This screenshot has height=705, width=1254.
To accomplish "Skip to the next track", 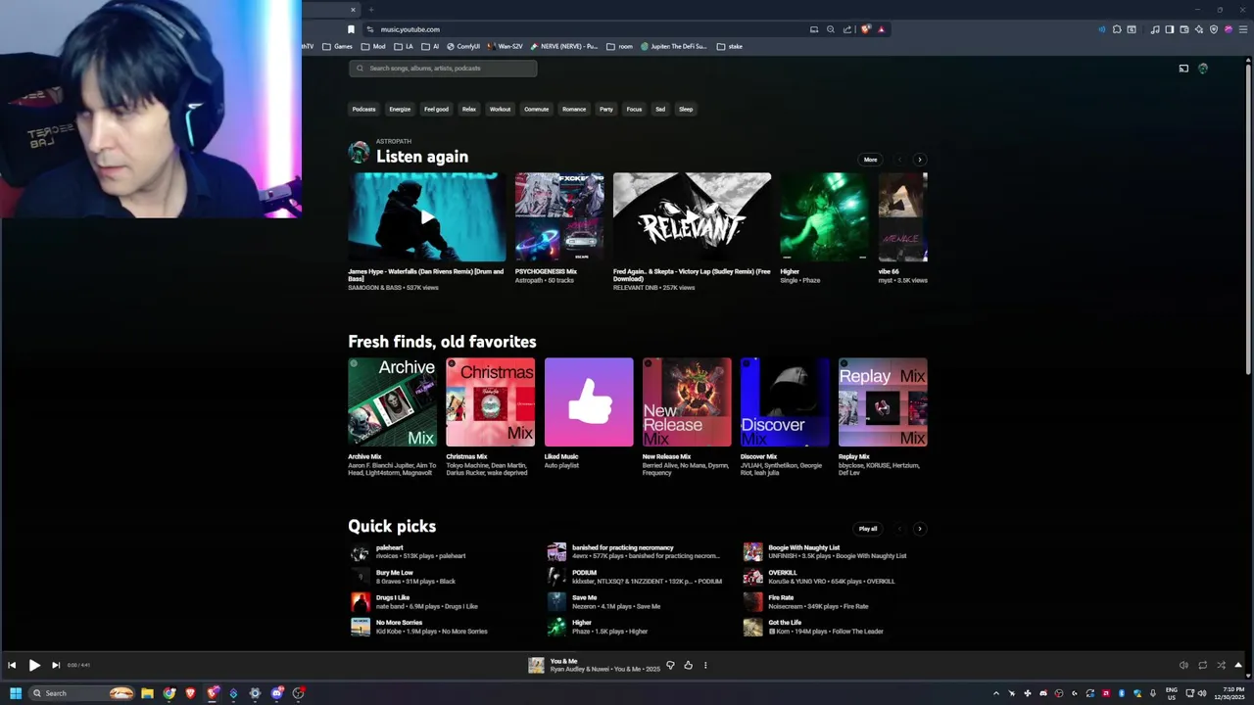I will [56, 665].
